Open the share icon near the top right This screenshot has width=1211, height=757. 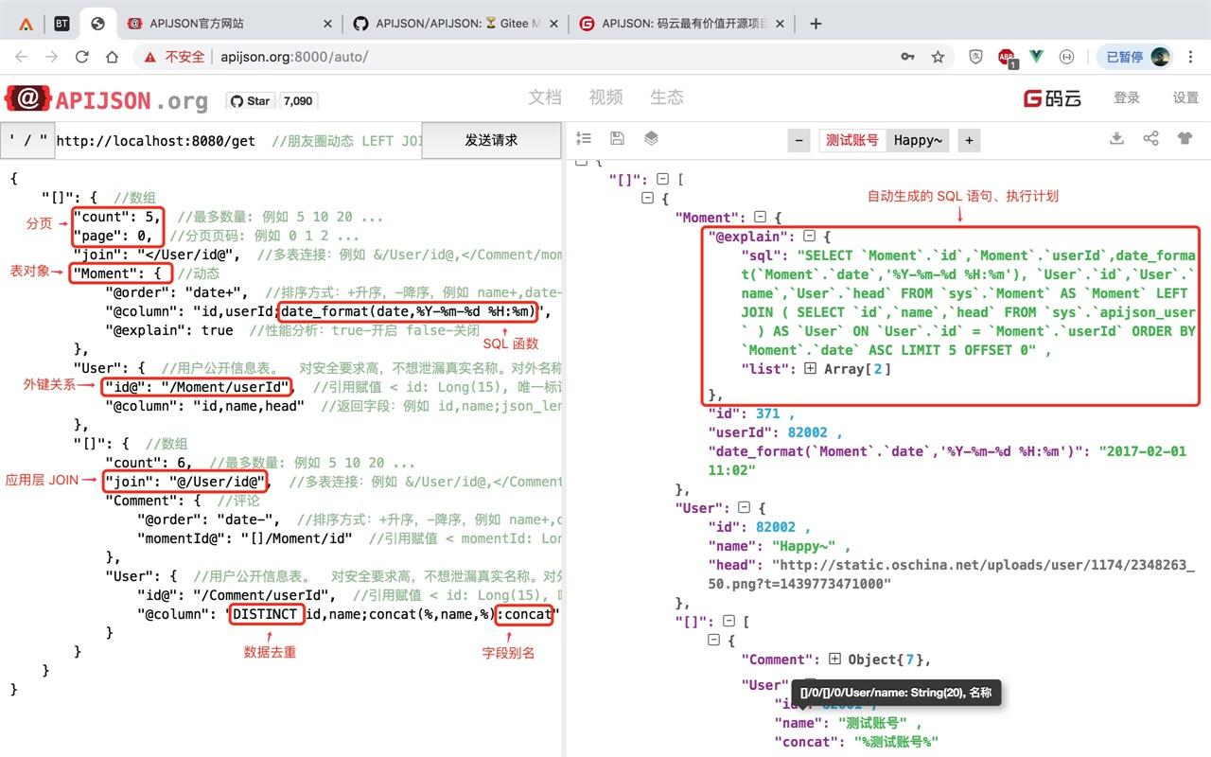click(x=1150, y=138)
